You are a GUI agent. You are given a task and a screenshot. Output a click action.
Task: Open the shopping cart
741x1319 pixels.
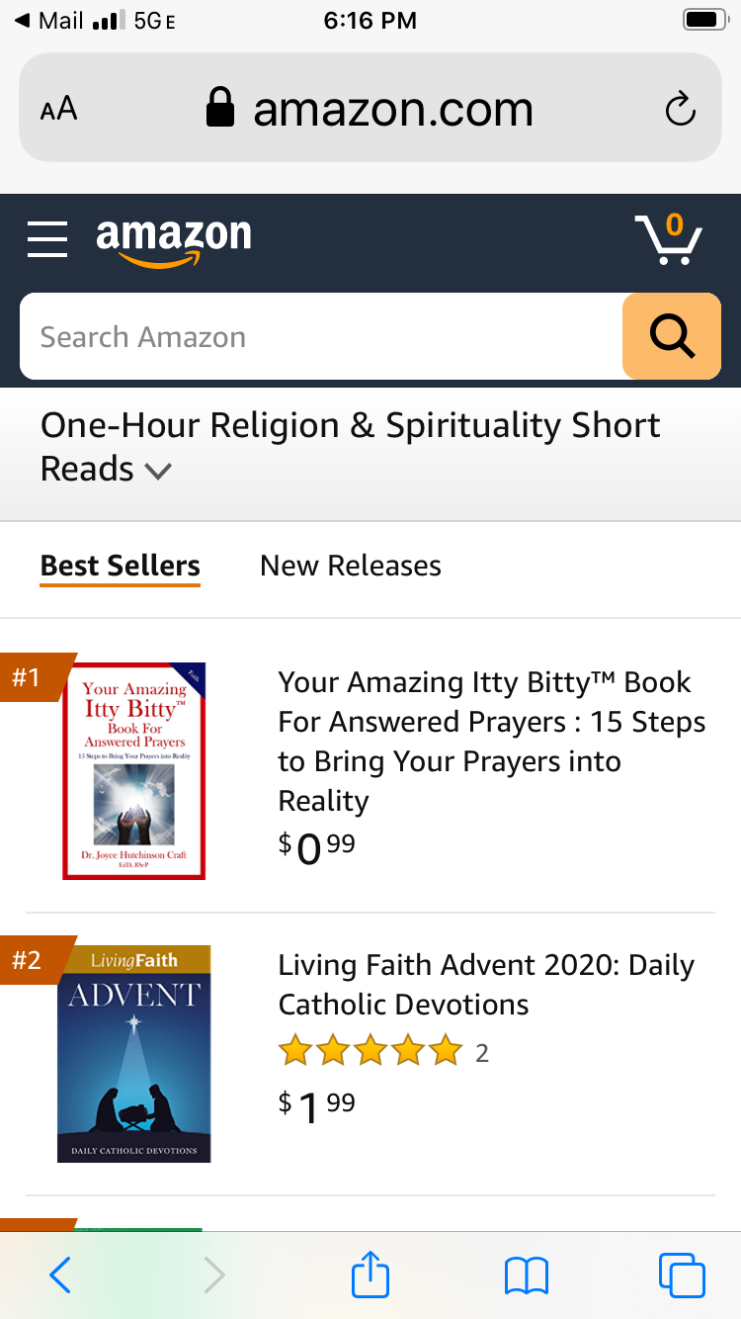pyautogui.click(x=668, y=239)
